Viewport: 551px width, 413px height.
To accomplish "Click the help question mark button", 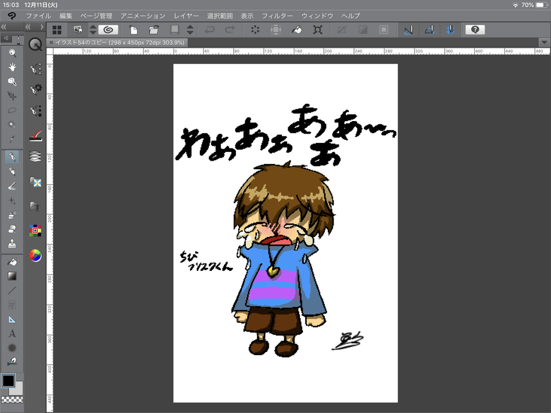I will tap(475, 30).
